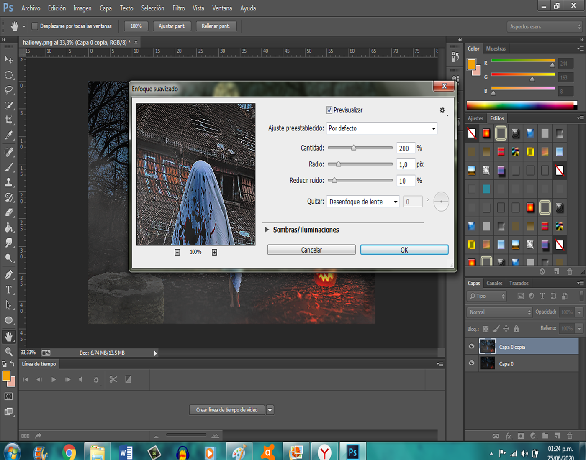Open the Ajuste preestablecido dropdown

[x=382, y=128]
